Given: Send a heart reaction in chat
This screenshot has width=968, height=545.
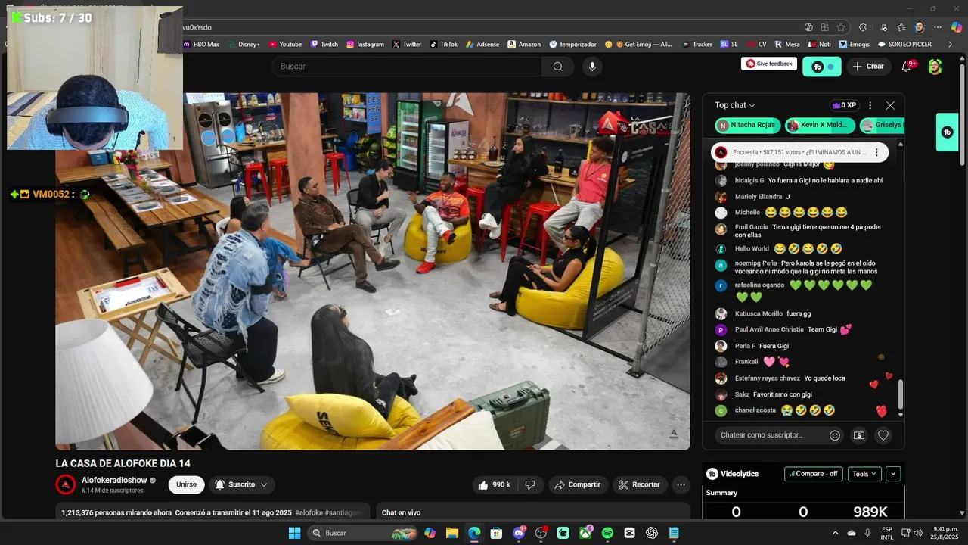Looking at the screenshot, I should 883,435.
